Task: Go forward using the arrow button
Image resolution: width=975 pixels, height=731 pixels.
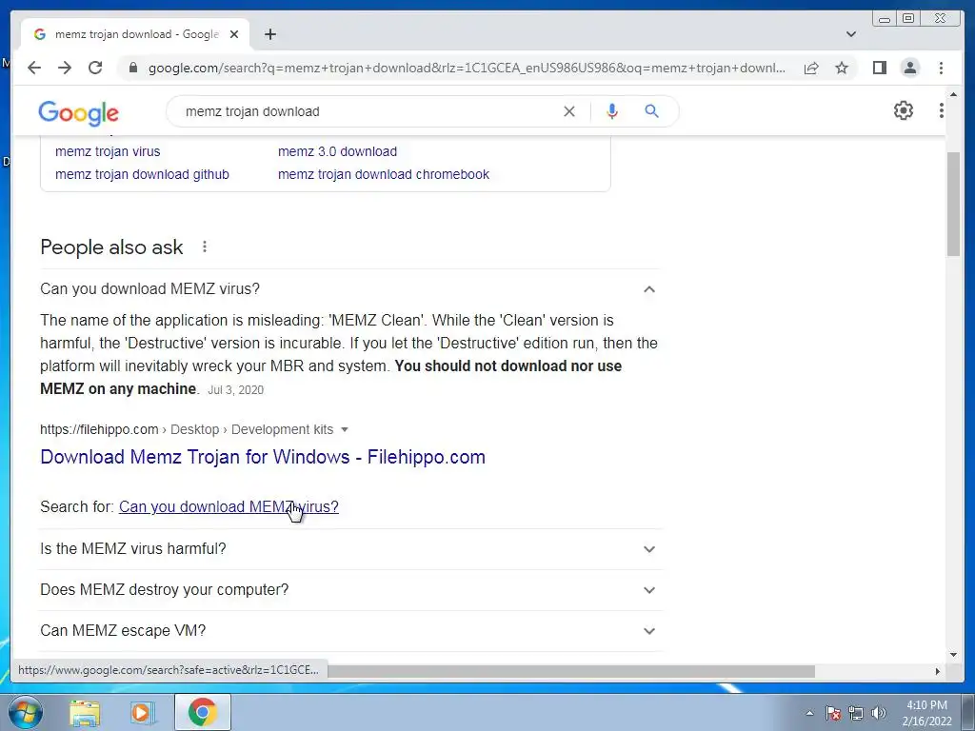Action: point(65,68)
